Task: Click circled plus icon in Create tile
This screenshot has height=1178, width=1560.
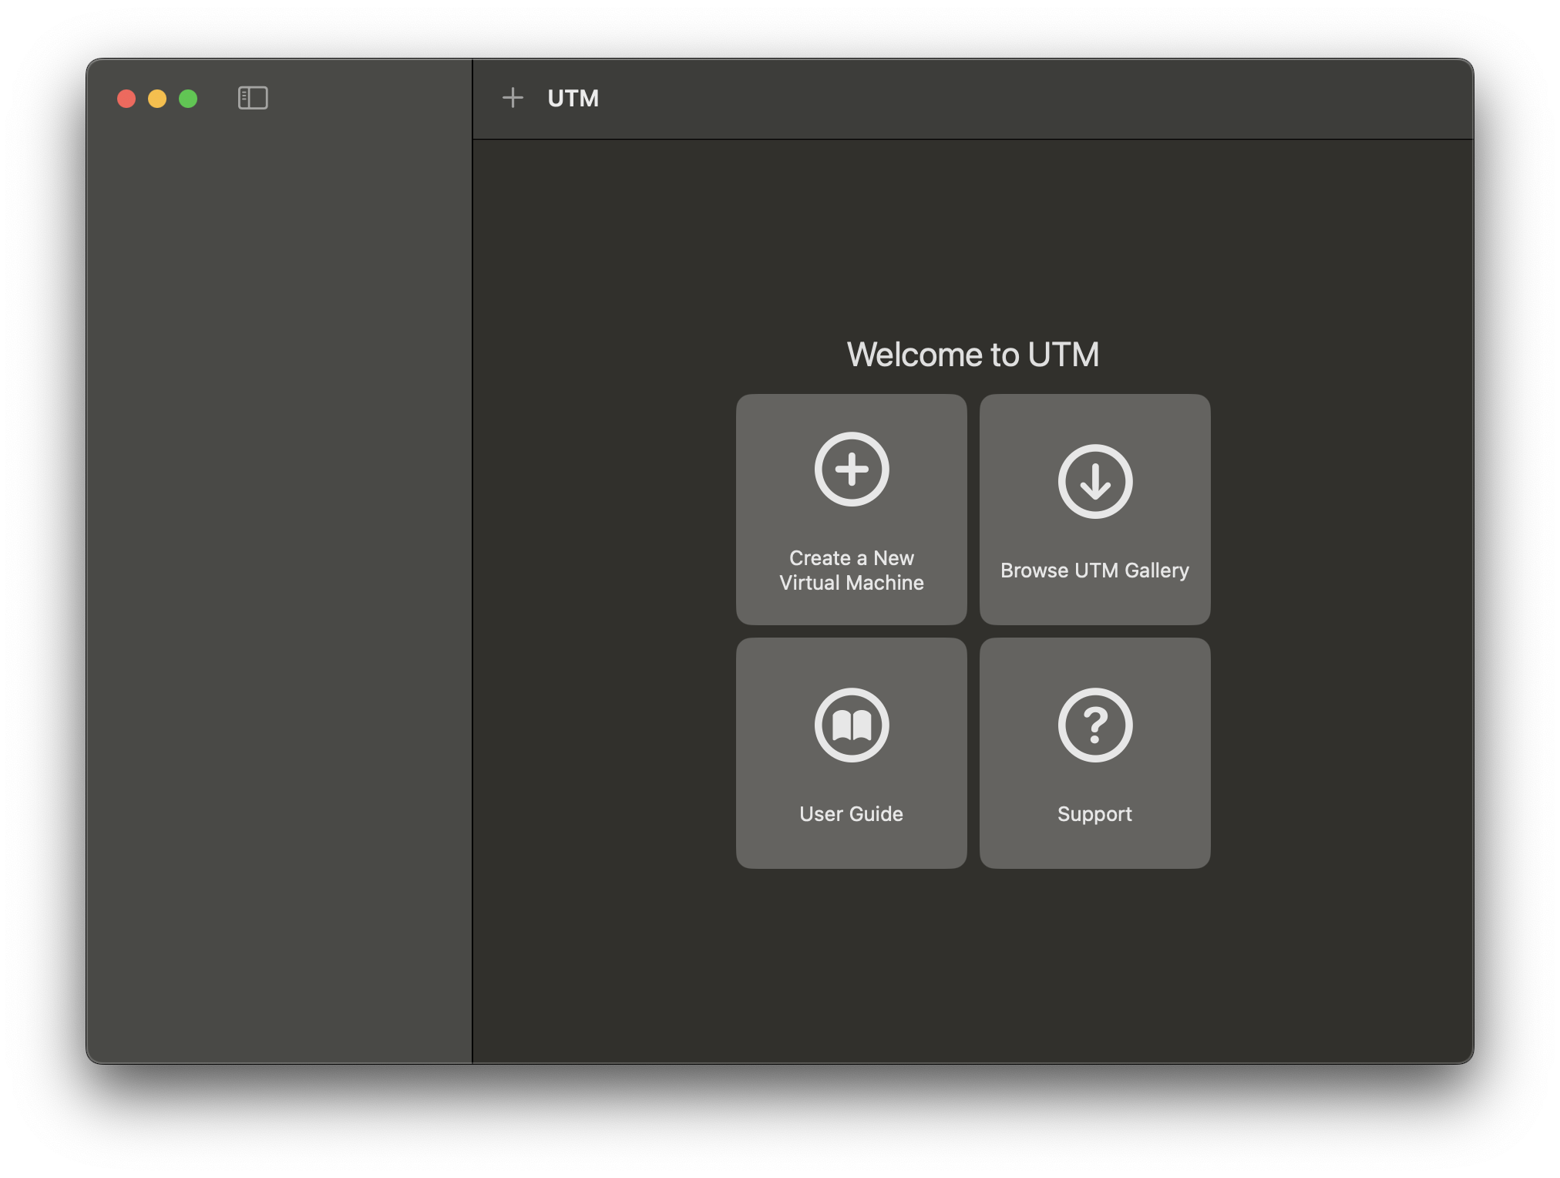Action: point(852,470)
